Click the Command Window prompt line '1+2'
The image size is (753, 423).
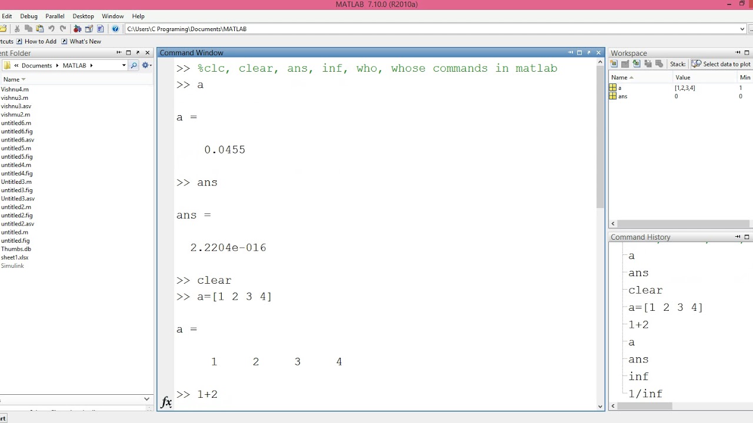pyautogui.click(x=197, y=395)
